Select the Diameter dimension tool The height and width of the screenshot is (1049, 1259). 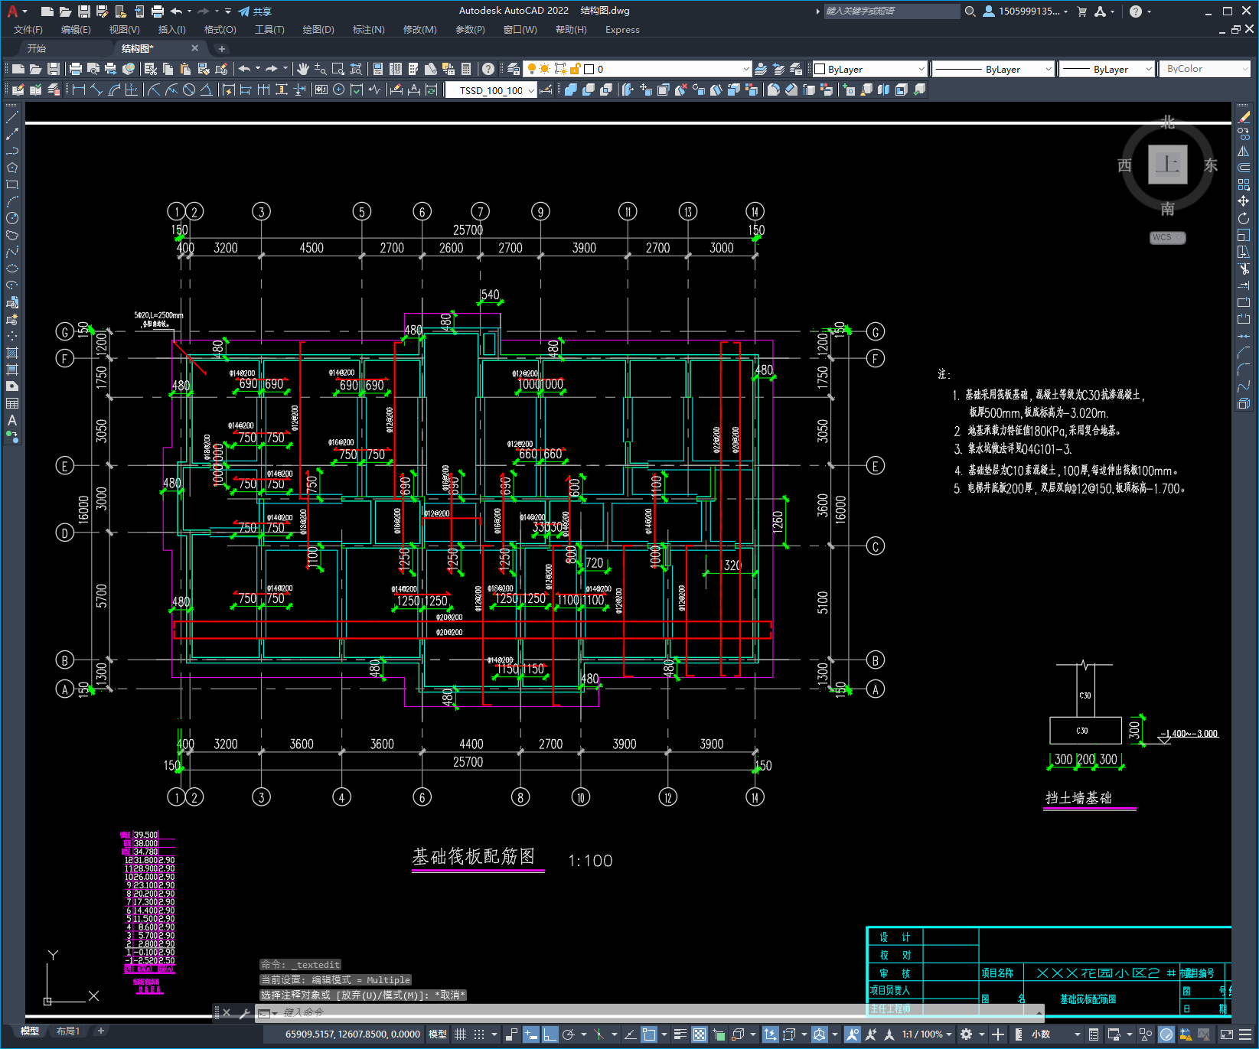tap(189, 90)
